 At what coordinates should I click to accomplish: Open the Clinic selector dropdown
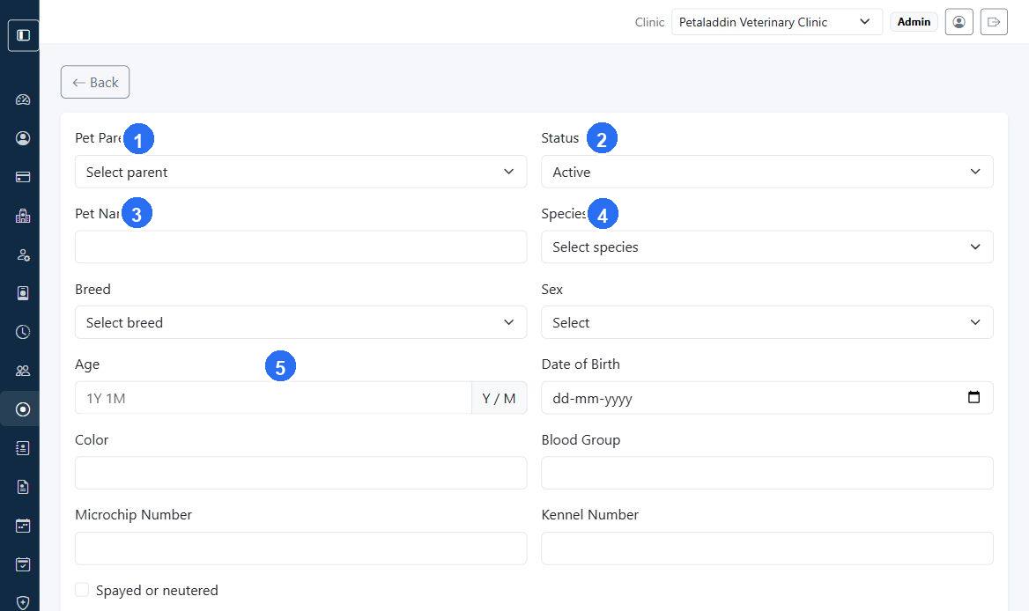776,22
